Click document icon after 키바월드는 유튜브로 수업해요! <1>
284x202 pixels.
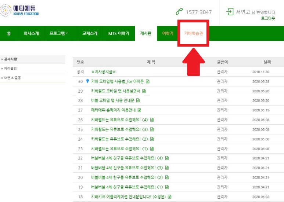click(x=152, y=149)
